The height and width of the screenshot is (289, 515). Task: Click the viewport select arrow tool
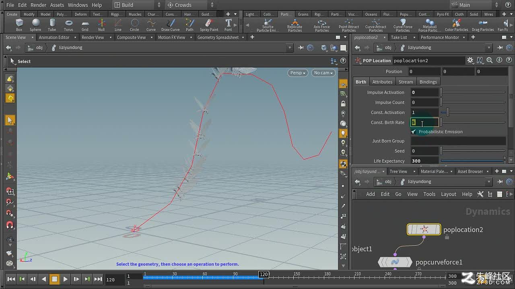[x=10, y=120]
